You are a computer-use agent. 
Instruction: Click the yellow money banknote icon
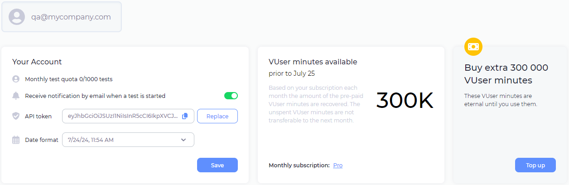click(x=473, y=46)
